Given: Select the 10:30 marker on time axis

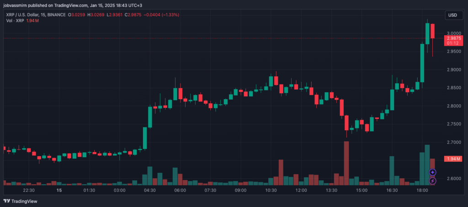Looking at the screenshot, I should tap(271, 190).
